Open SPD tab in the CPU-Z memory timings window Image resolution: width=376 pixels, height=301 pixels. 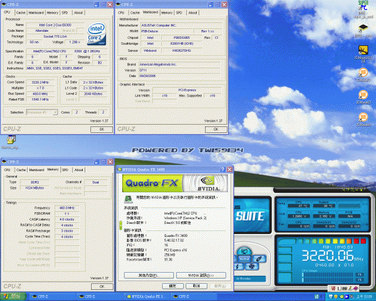65,170
